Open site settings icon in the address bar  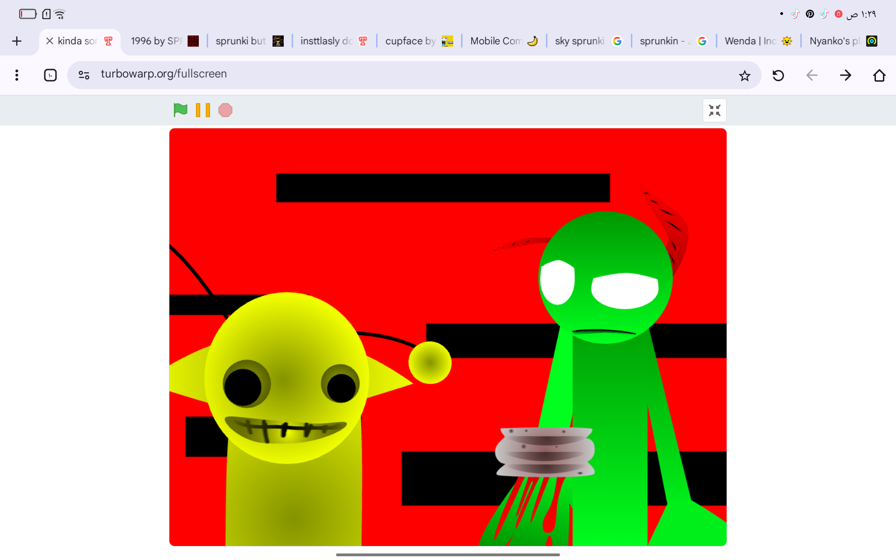click(x=84, y=75)
